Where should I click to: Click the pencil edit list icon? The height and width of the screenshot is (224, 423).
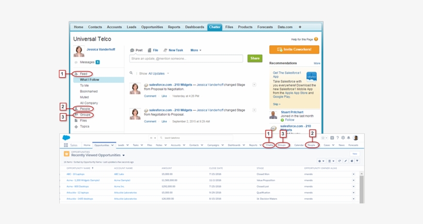coord(346,161)
